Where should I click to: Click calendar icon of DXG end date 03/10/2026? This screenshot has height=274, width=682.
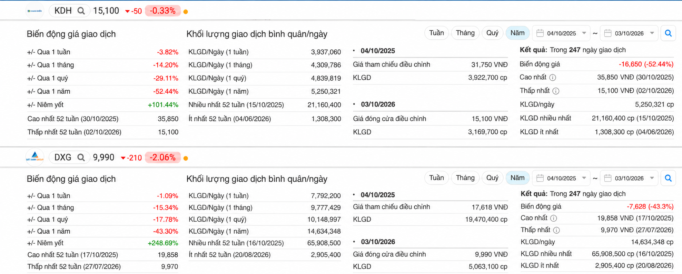[x=608, y=178]
